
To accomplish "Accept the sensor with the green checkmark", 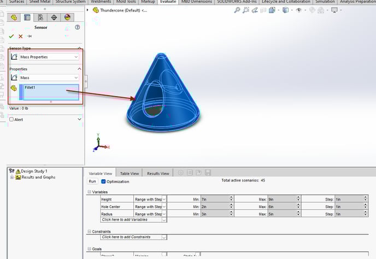I will point(11,36).
